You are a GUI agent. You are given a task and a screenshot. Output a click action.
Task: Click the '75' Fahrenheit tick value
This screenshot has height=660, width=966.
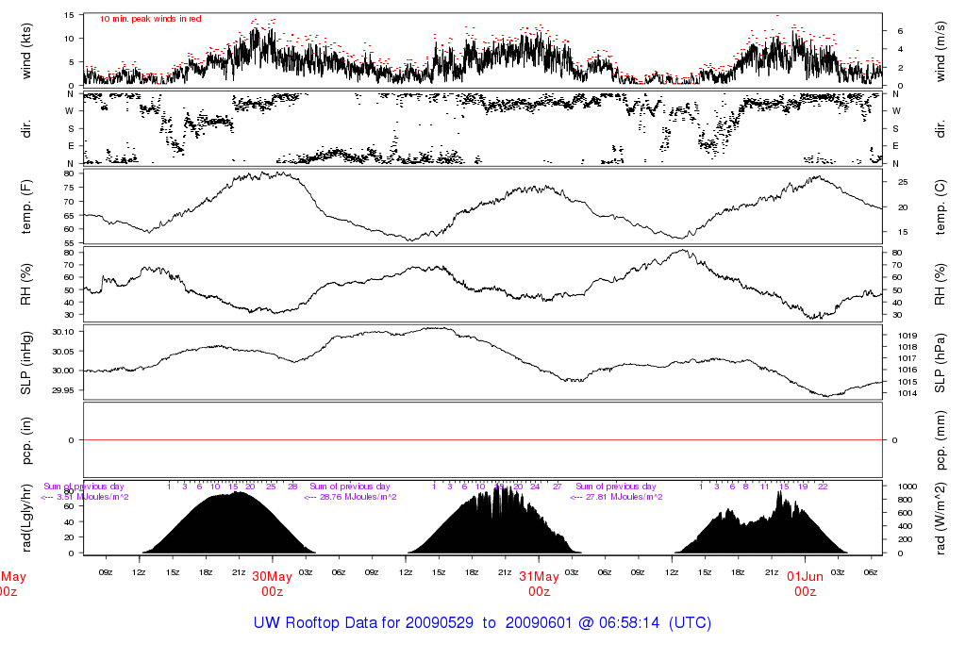coord(69,188)
